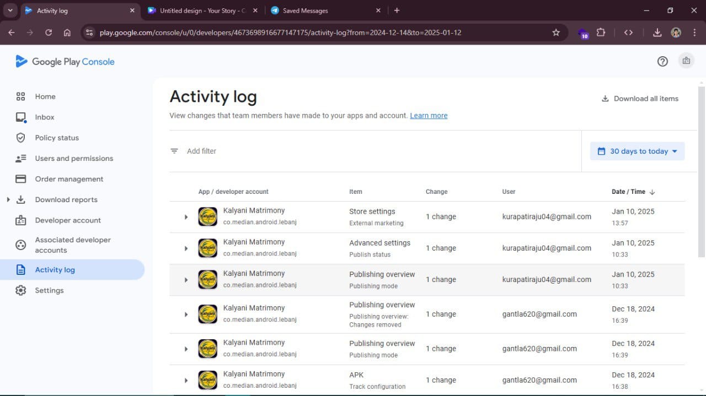Expand the Jan 10 Publishing overview row

(186, 280)
